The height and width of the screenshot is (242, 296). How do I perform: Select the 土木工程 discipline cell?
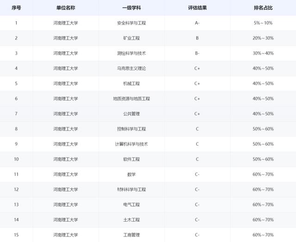131,219
